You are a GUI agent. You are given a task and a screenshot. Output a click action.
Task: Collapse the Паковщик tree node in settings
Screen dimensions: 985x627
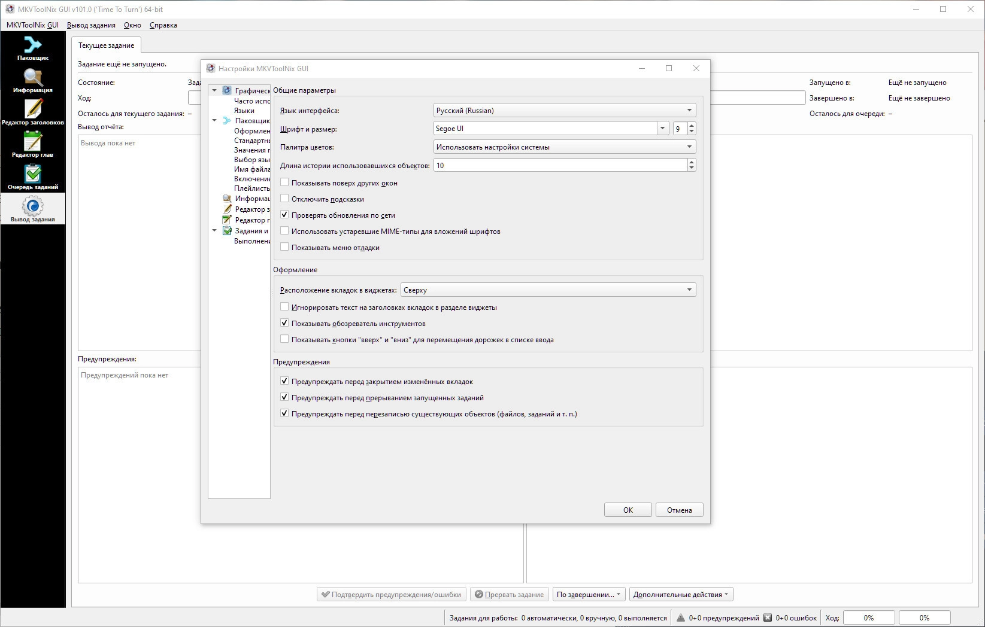click(x=214, y=120)
